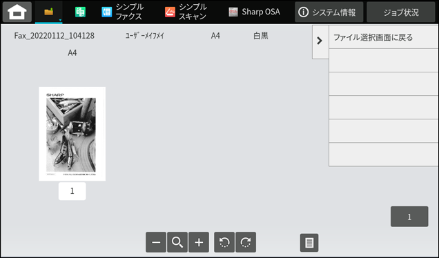Select ファイル選択画面に戻る menu item
Screen dimensions: 439x258
[x=384, y=37]
